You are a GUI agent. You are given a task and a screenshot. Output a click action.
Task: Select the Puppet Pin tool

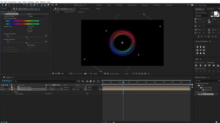coord(56,5)
